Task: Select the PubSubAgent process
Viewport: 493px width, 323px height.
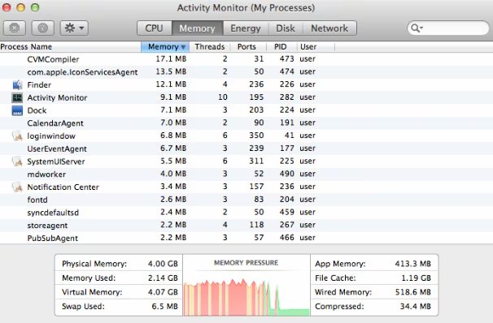Action: (53, 238)
